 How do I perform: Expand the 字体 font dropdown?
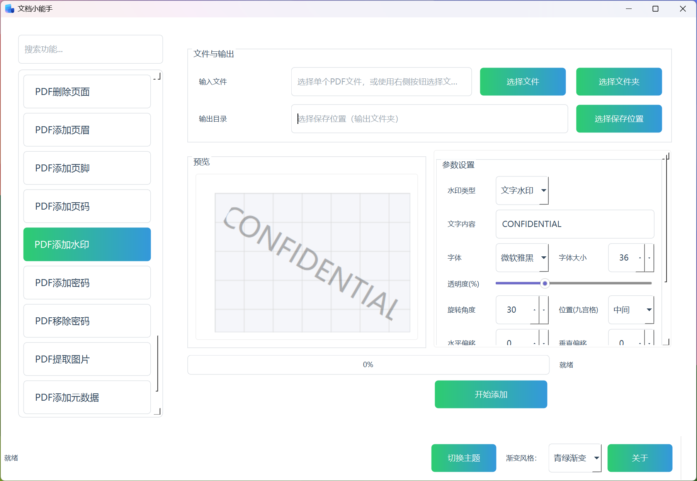pyautogui.click(x=522, y=258)
